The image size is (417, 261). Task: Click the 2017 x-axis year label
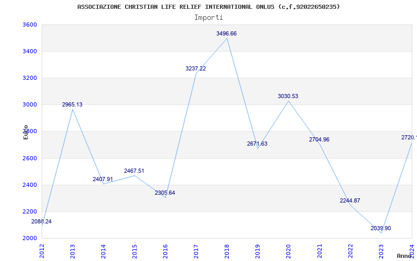[x=196, y=251]
